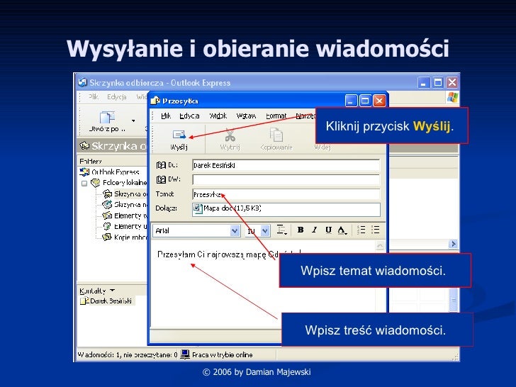
Task: Click the Wklej toolbar button
Action: coord(322,147)
